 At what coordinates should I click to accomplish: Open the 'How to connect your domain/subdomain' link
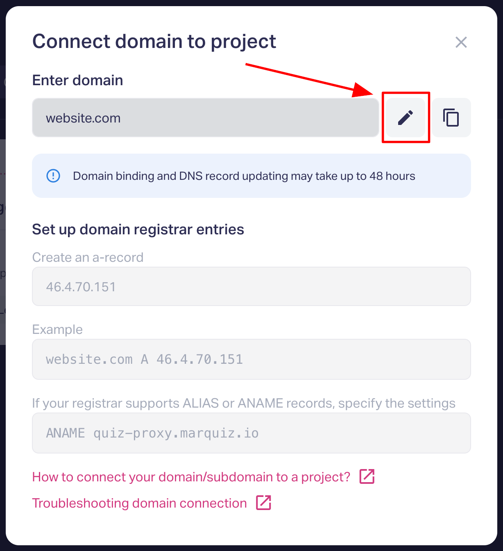[191, 477]
